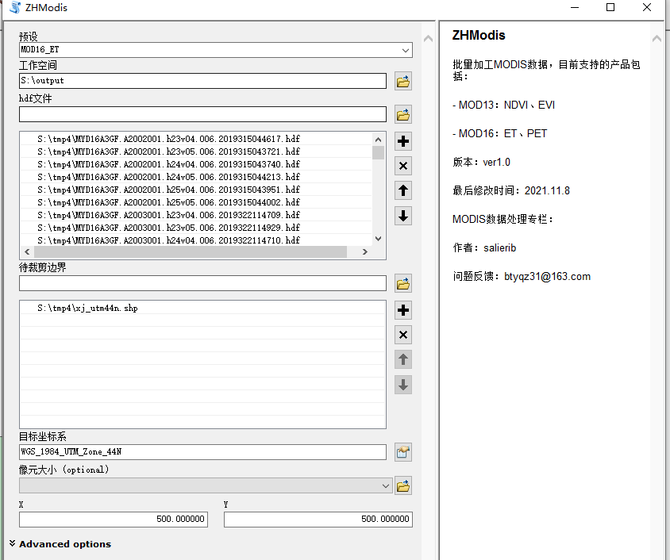This screenshot has height=560, width=670.
Task: Click hdf list vertical scrollbar down arrow
Action: 378,239
